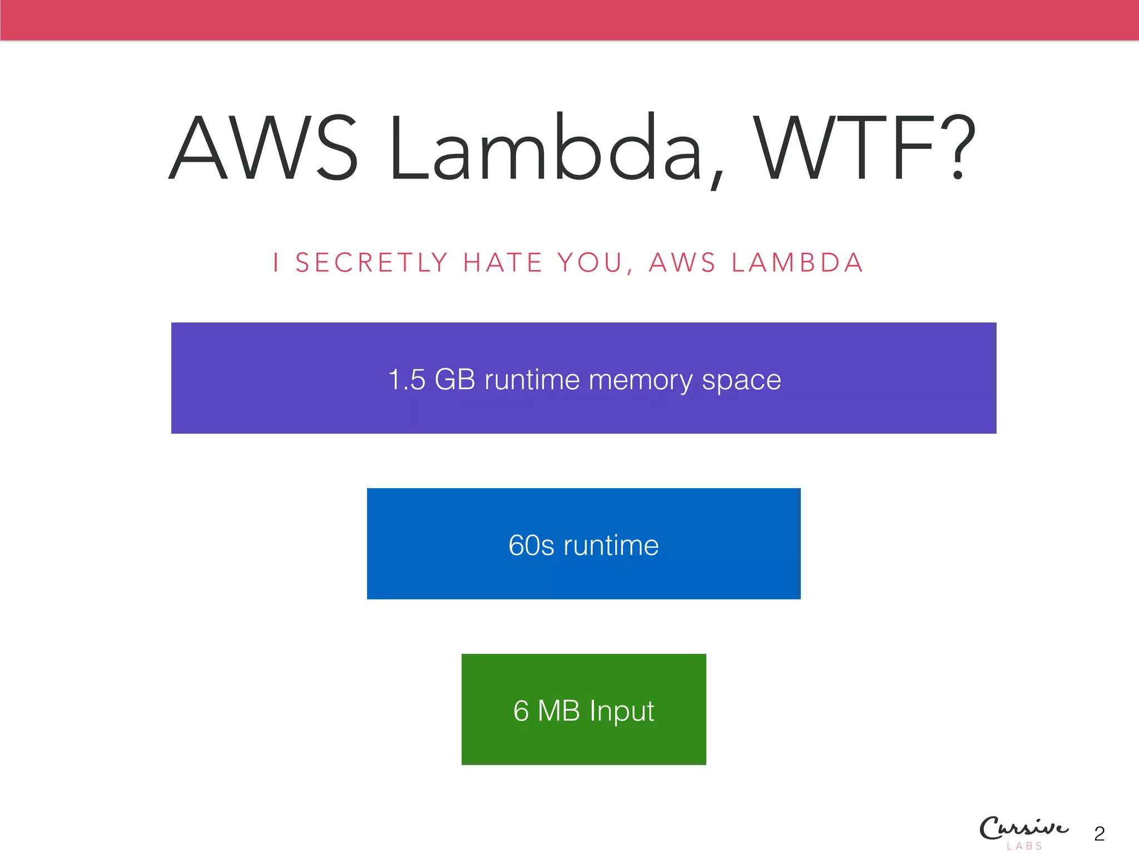Click slide page number 2

[1099, 834]
